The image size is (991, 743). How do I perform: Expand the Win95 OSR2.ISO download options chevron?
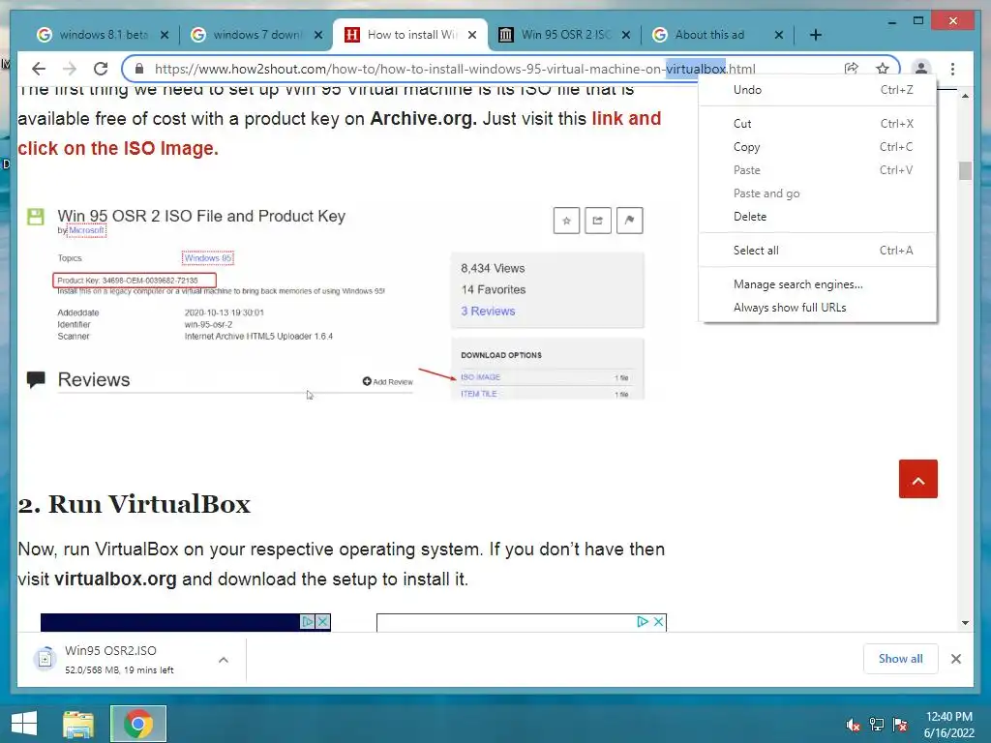tap(224, 660)
